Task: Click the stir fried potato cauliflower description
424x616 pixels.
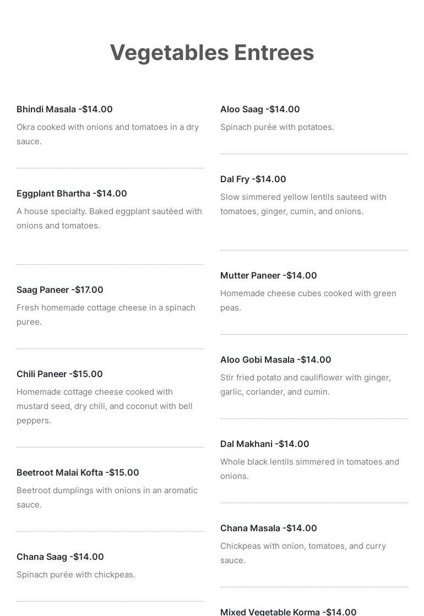Action: point(305,384)
